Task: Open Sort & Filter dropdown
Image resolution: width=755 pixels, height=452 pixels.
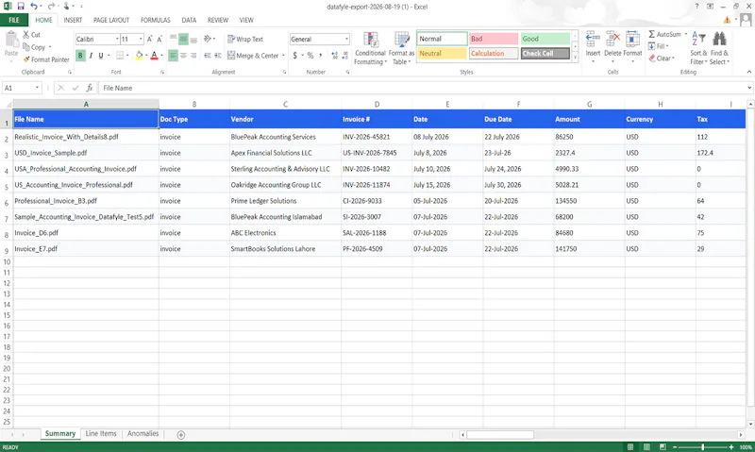Action: (x=698, y=48)
